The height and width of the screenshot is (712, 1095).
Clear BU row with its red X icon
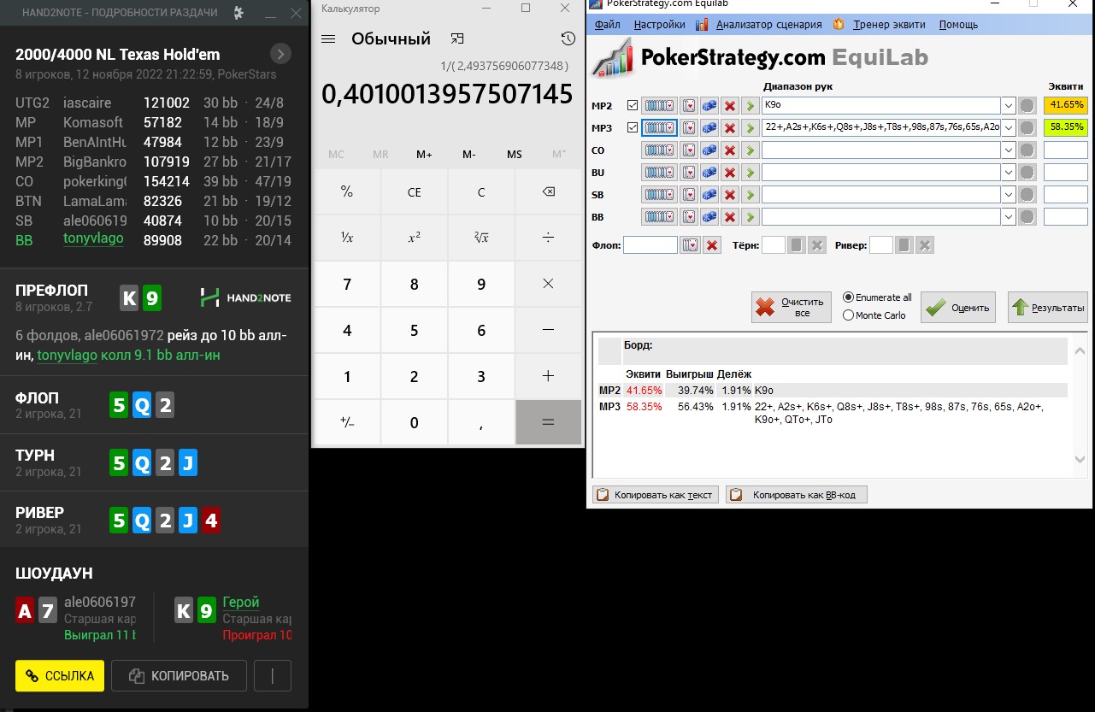pyautogui.click(x=730, y=173)
